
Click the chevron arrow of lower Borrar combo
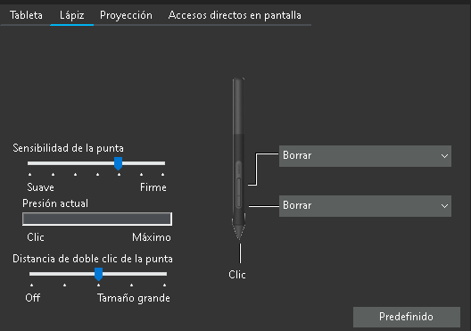tap(444, 206)
